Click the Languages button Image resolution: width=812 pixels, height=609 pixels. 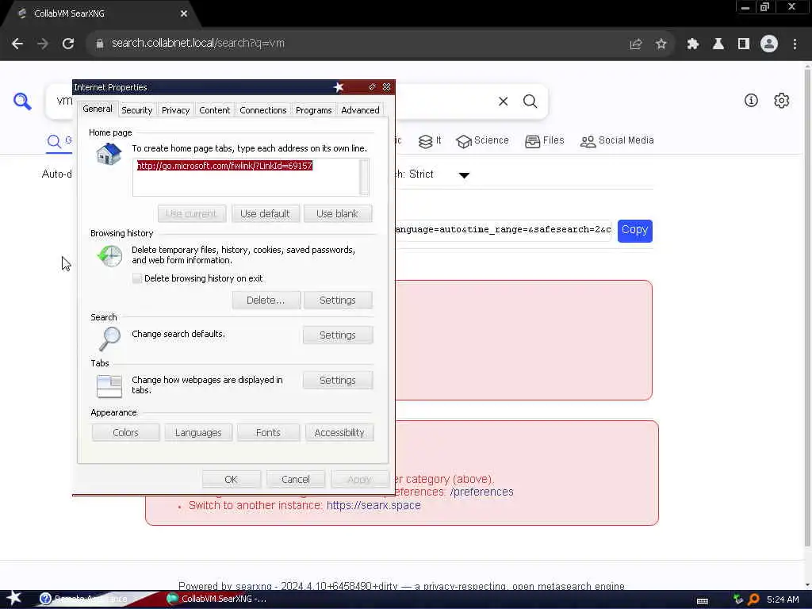pos(198,433)
